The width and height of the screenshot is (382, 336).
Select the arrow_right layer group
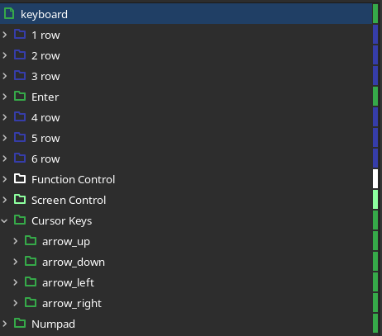point(186,303)
